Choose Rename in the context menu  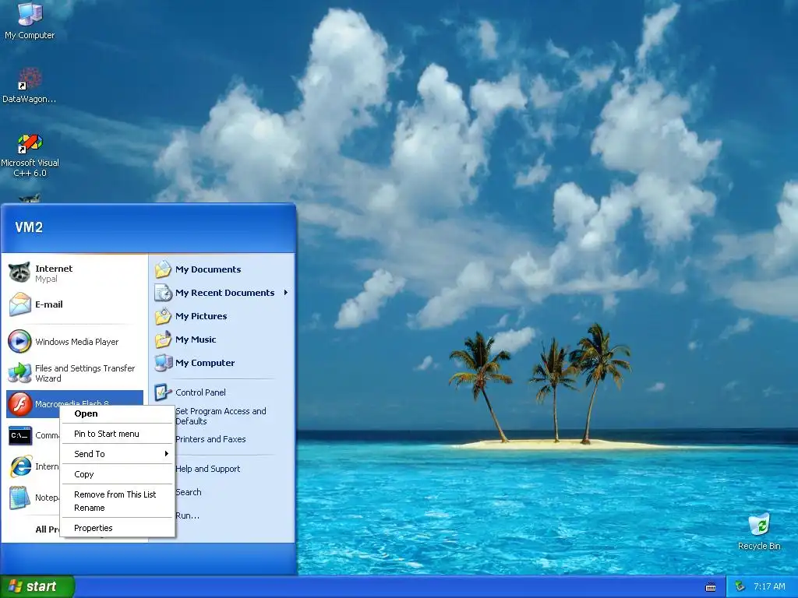118,508
